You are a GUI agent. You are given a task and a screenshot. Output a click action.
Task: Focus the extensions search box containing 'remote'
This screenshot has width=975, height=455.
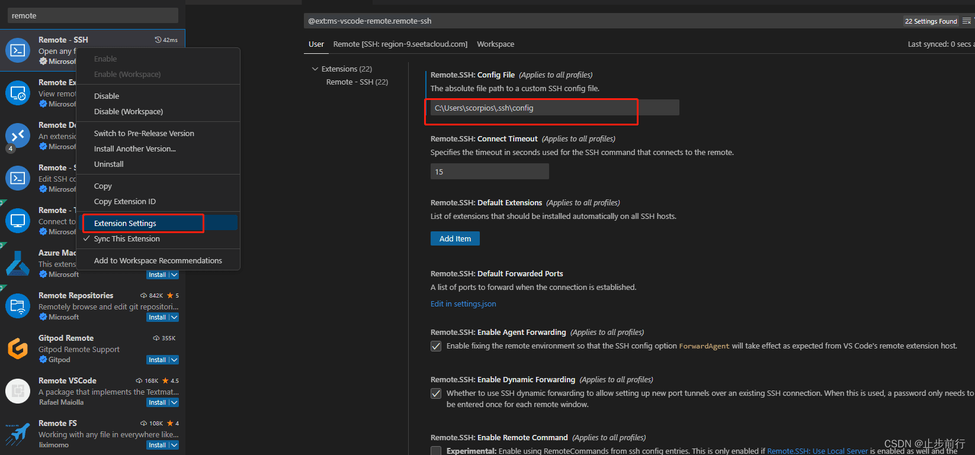(x=93, y=15)
